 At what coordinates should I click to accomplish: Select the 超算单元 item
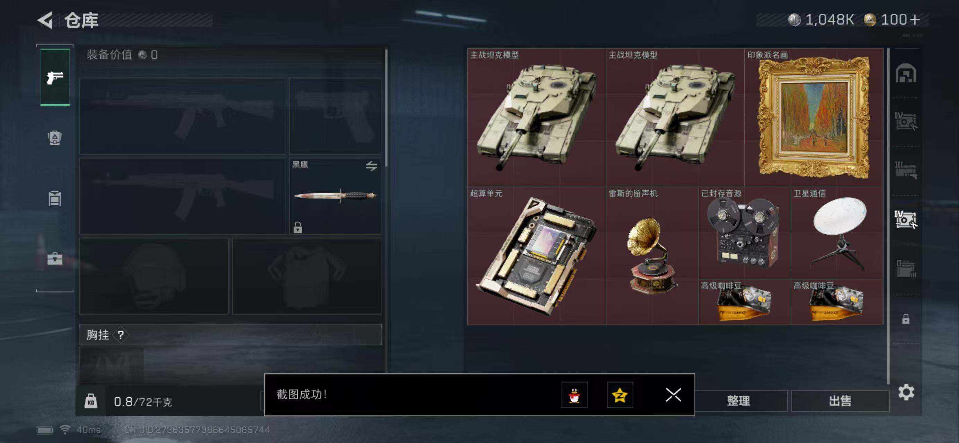[x=537, y=256]
